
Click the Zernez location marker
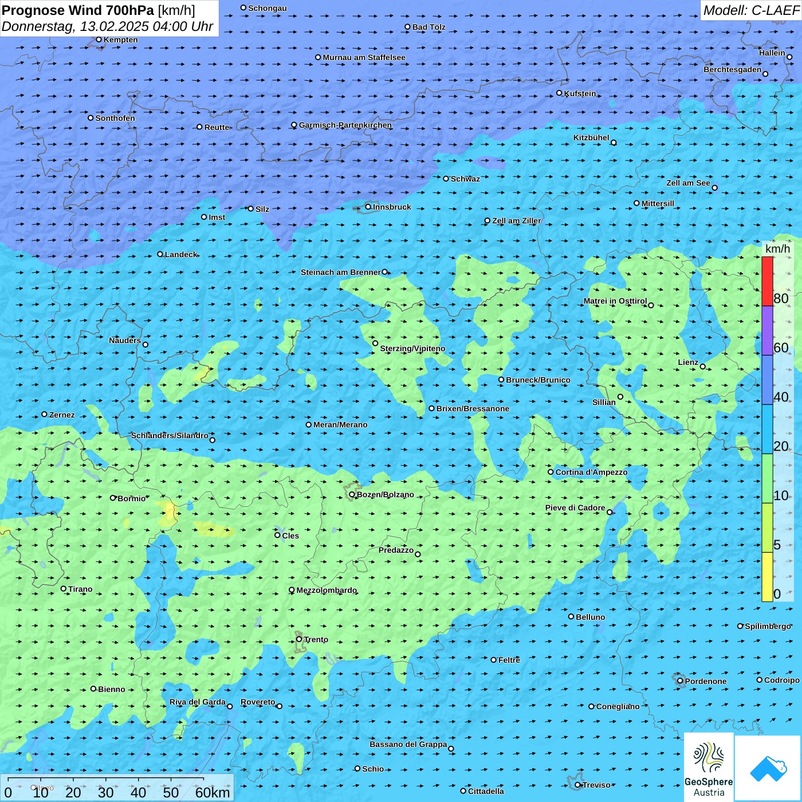coord(44,414)
